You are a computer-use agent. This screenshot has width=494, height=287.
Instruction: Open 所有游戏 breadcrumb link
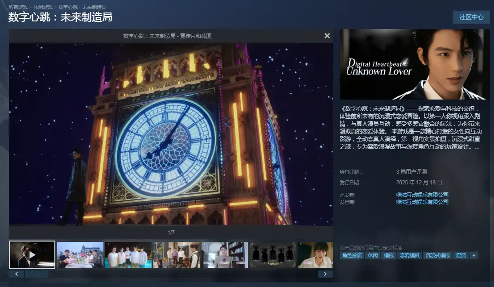[18, 7]
